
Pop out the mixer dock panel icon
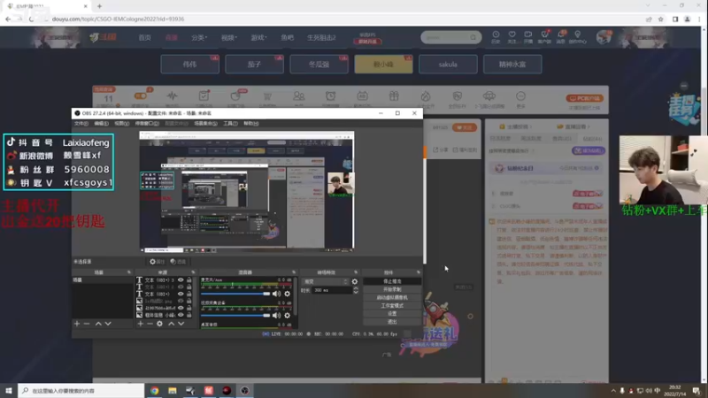tap(294, 272)
